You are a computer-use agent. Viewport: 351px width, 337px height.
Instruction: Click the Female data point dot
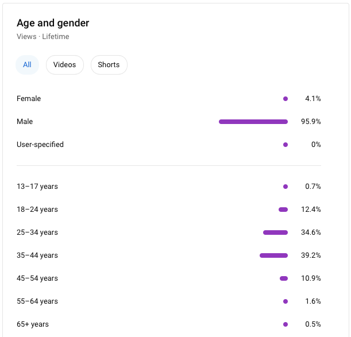(x=286, y=99)
